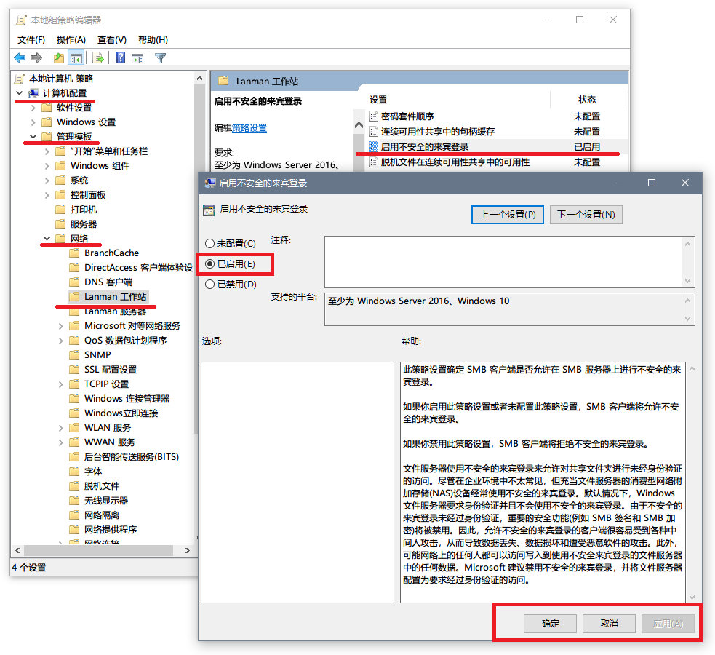Click the blue Back arrow in toolbar
Screen dimensions: 715x655
20,58
